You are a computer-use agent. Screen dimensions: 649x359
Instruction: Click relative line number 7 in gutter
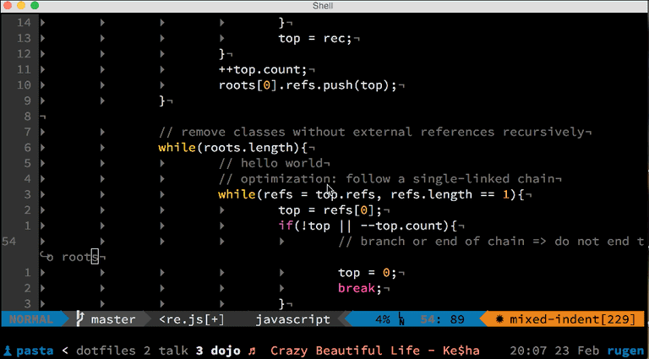click(28, 133)
